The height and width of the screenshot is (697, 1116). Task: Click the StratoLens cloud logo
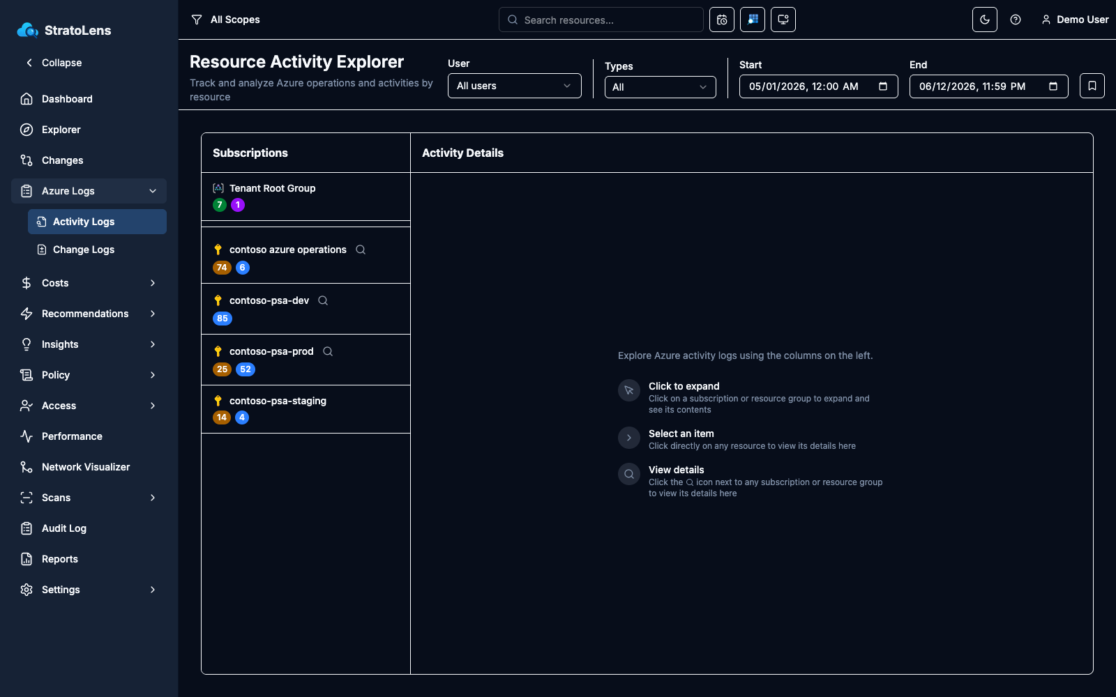28,30
